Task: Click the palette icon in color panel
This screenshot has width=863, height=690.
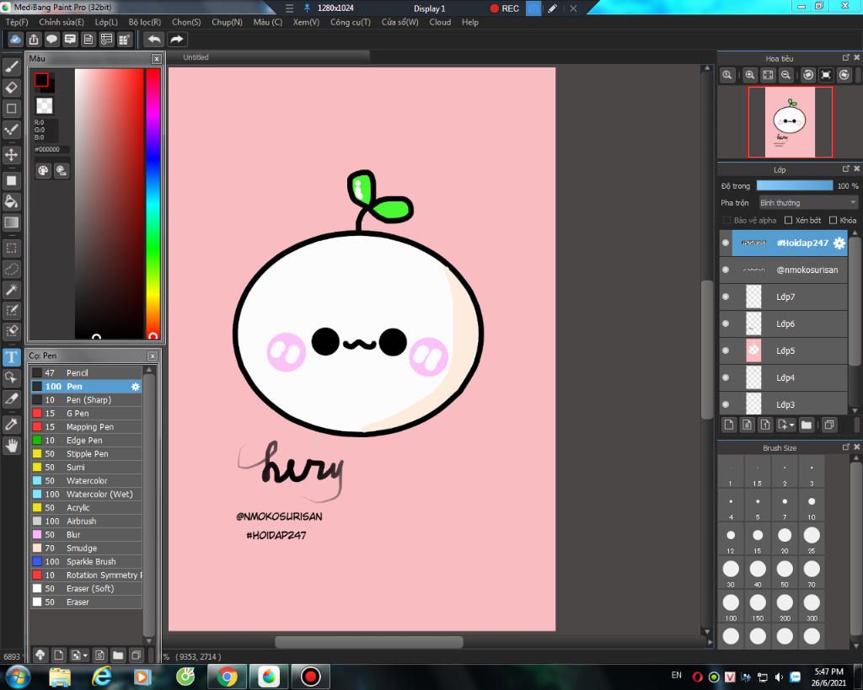Action: click(43, 170)
